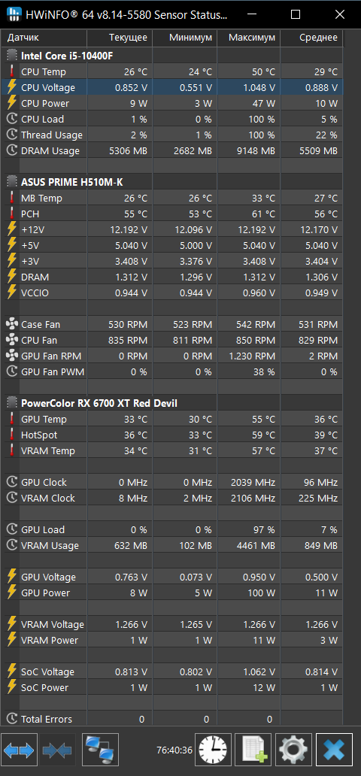Image resolution: width=361 pixels, height=776 pixels.
Task: Click the 1.230 RPM GPU fan maximum
Action: [253, 356]
